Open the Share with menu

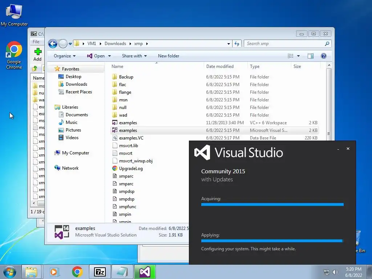click(134, 56)
